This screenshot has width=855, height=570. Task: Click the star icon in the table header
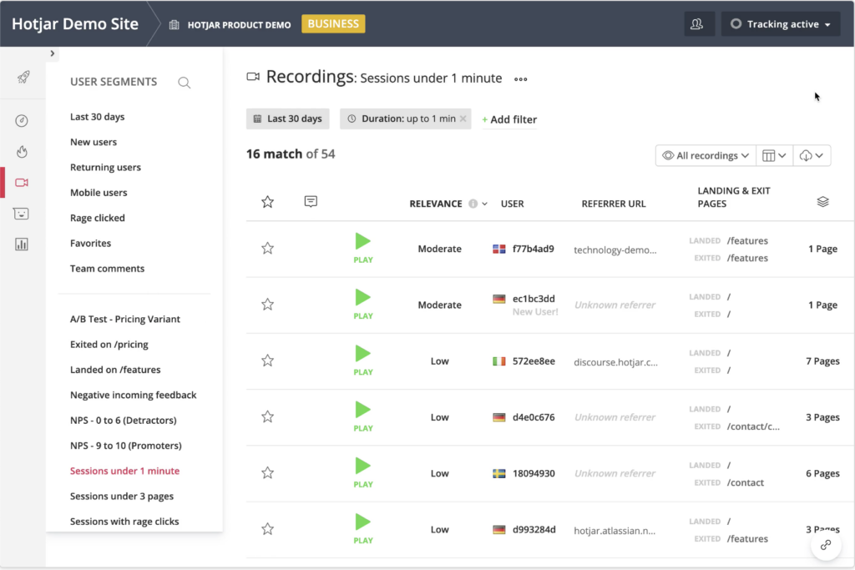click(267, 202)
